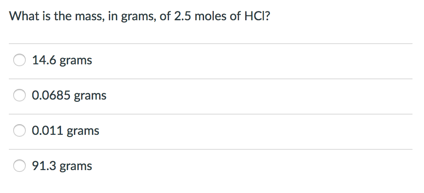
Task: Click word "grams" beside 91.3
Action: tap(76, 167)
